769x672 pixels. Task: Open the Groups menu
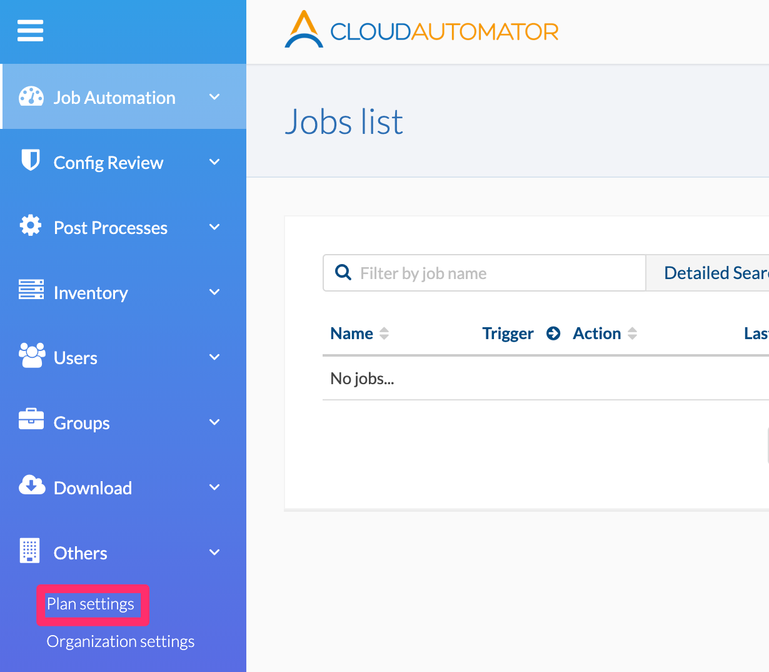[124, 422]
